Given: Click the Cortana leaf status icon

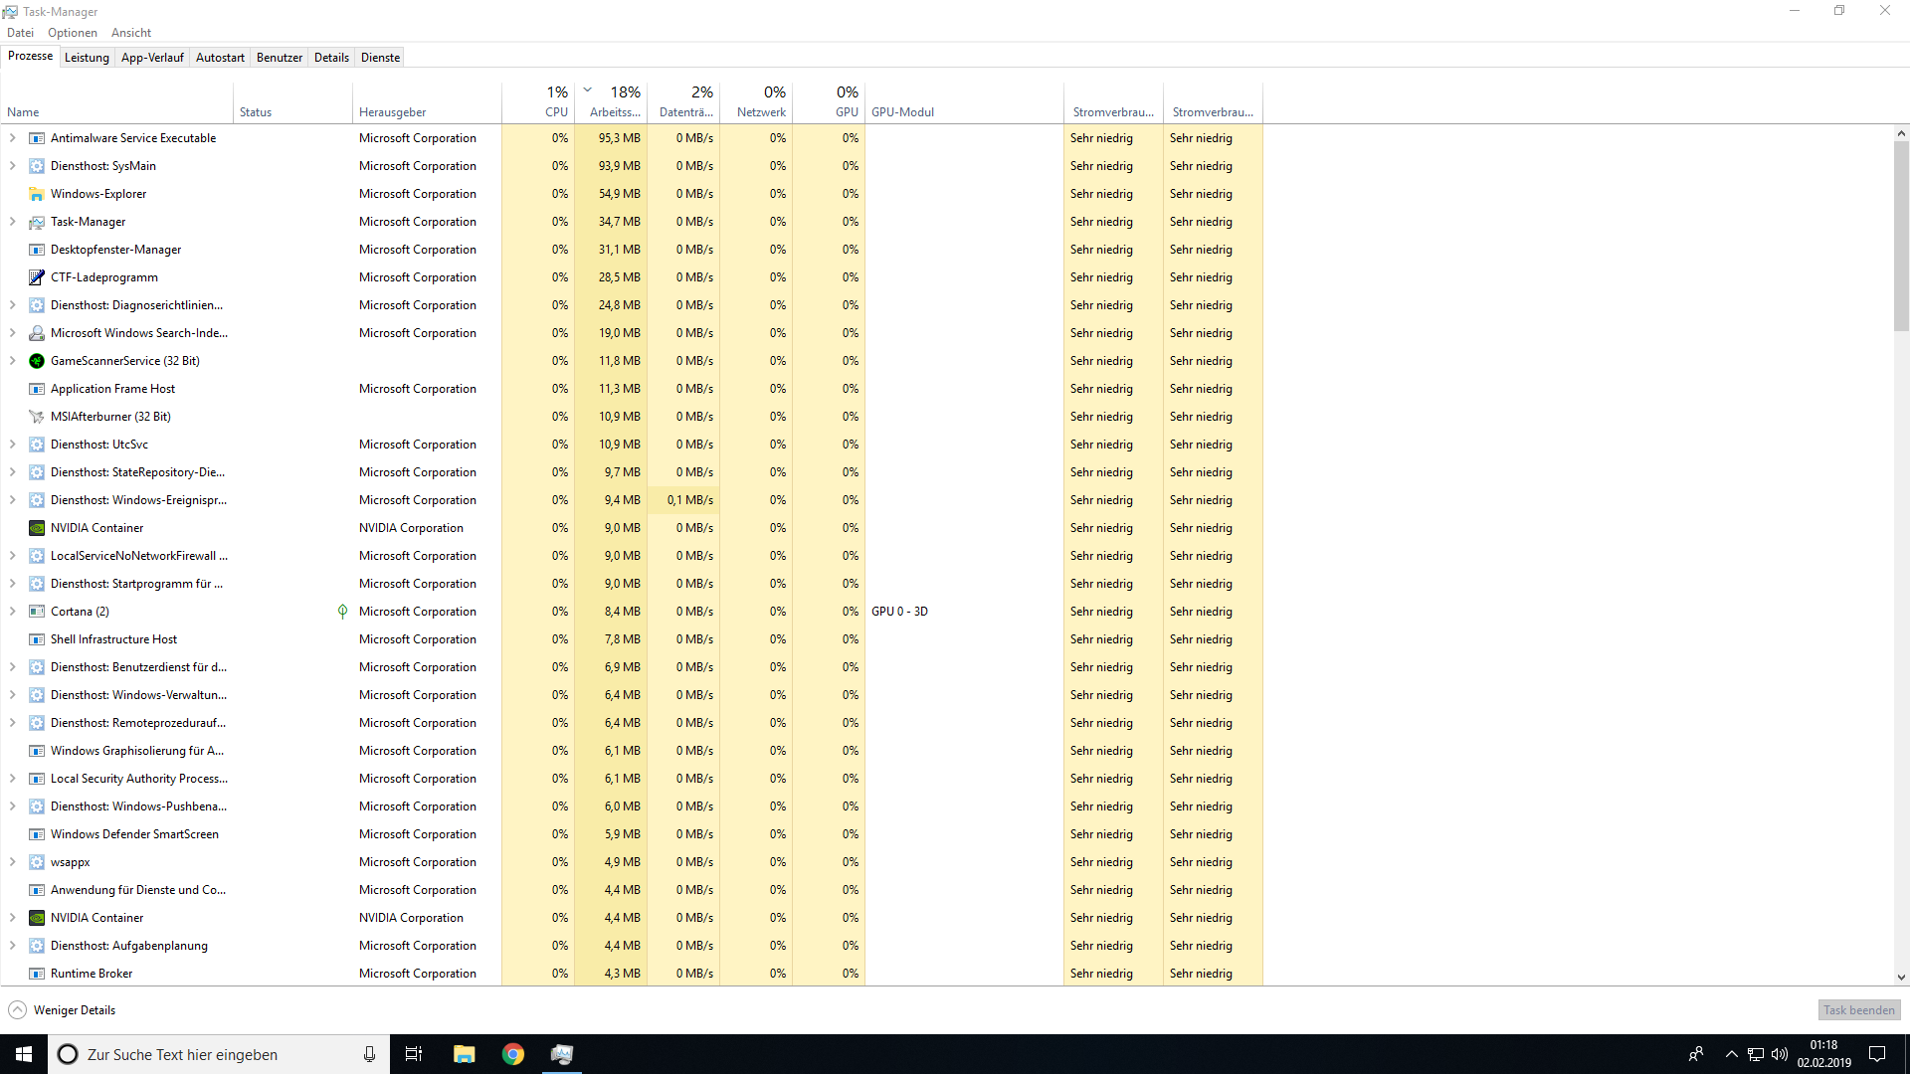Looking at the screenshot, I should [x=342, y=612].
